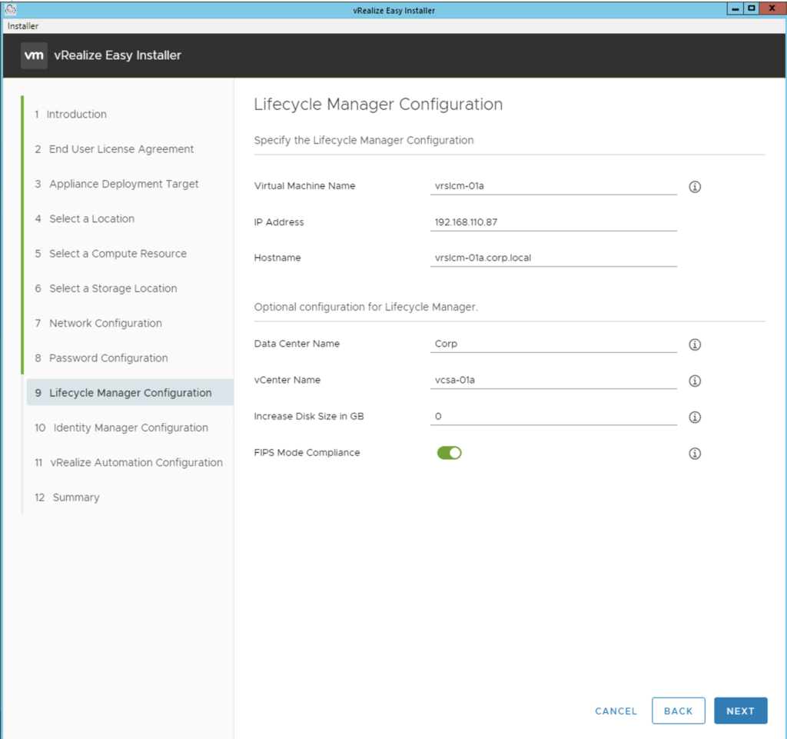Open the Summary step in sidebar

75,498
